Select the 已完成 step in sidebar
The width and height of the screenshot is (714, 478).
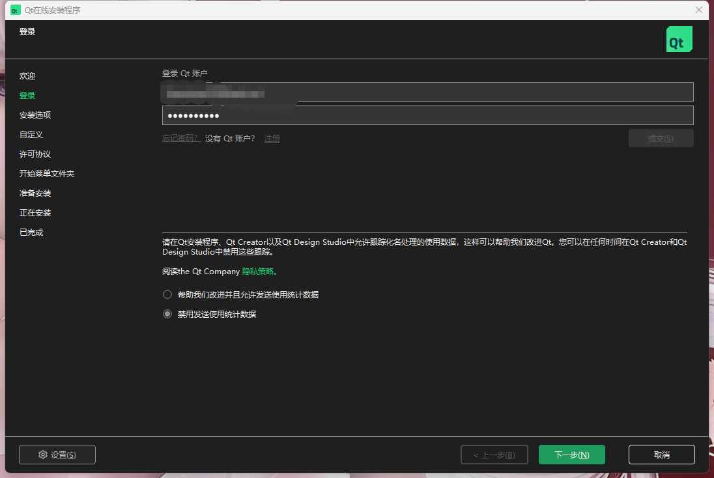tap(31, 232)
